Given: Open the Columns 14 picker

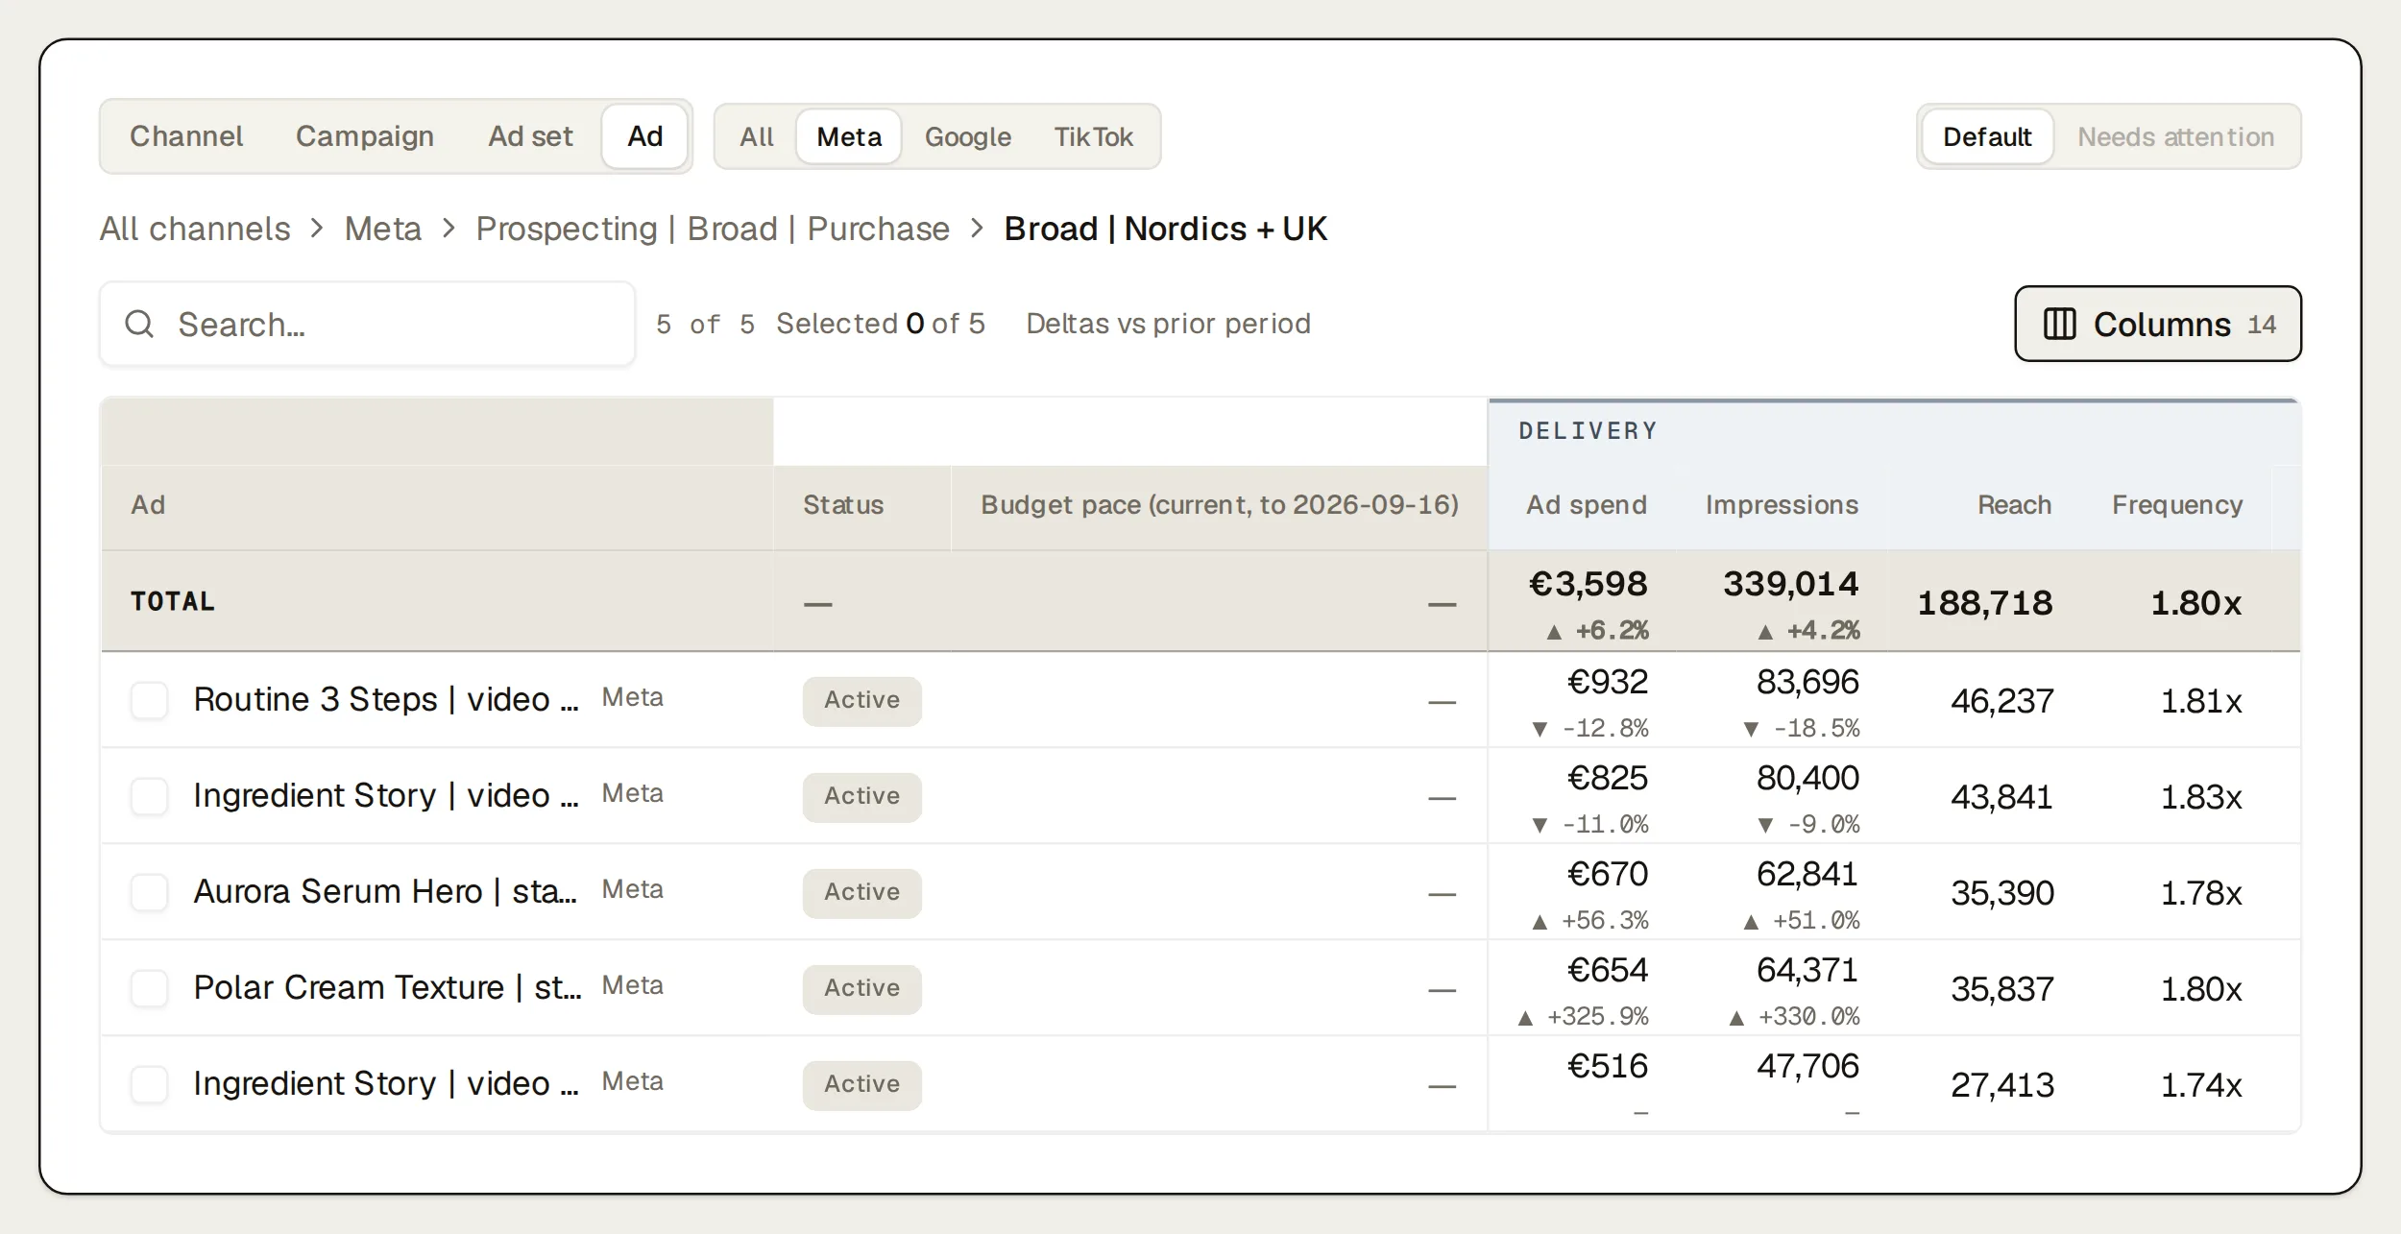Looking at the screenshot, I should click(2158, 324).
